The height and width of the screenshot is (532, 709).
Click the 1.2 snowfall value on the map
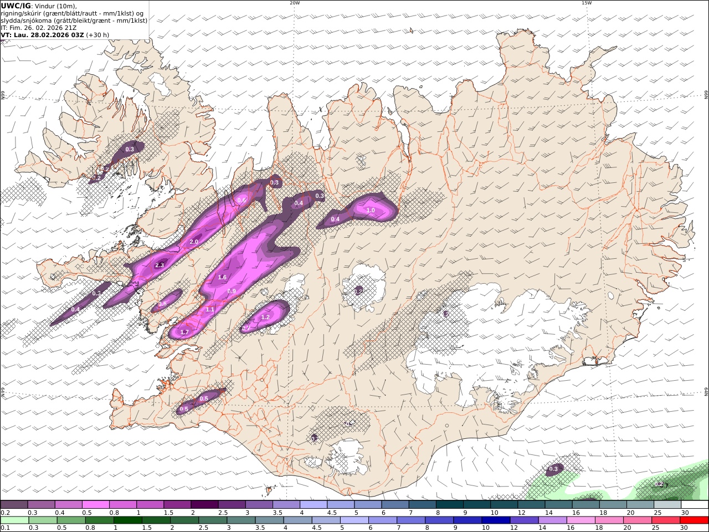pos(265,318)
